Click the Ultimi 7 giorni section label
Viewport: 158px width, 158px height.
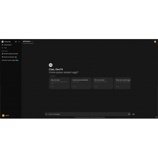pos(5,51)
